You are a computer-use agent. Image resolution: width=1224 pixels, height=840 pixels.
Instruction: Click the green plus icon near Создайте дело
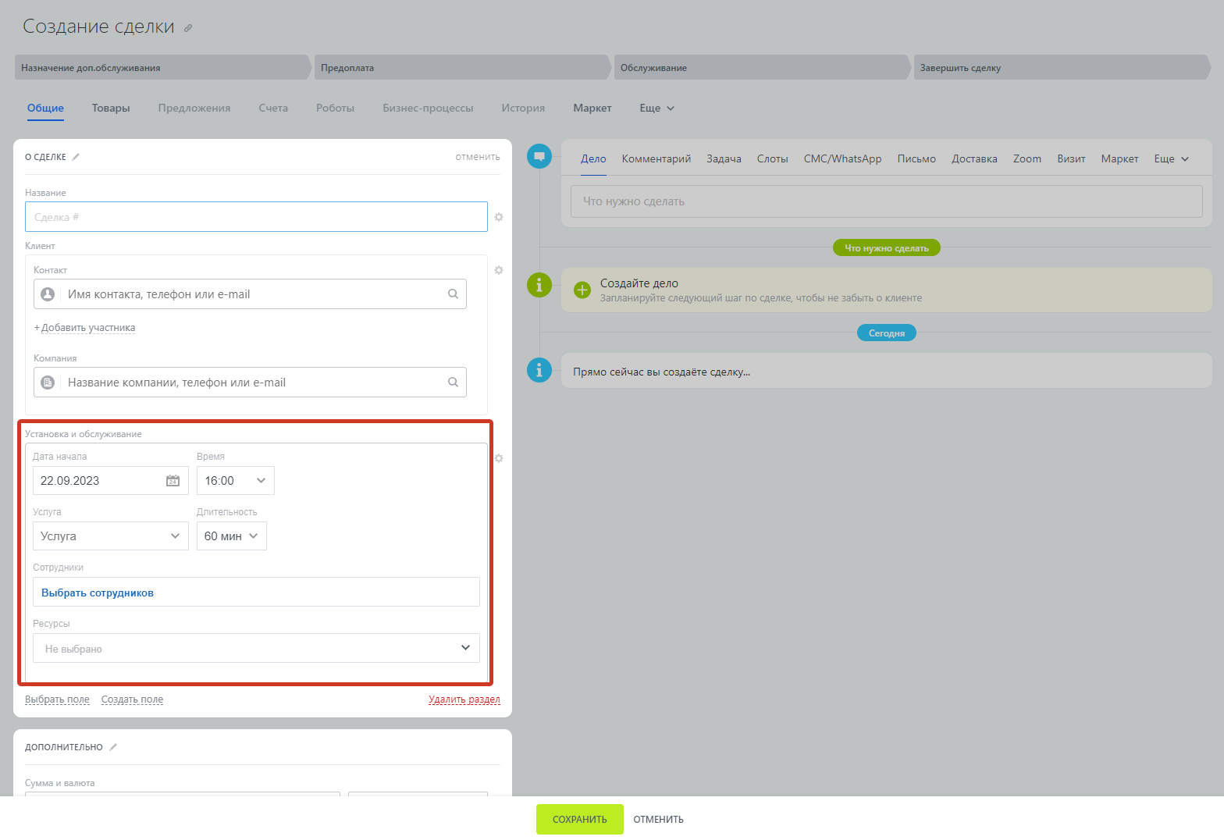[x=582, y=290]
